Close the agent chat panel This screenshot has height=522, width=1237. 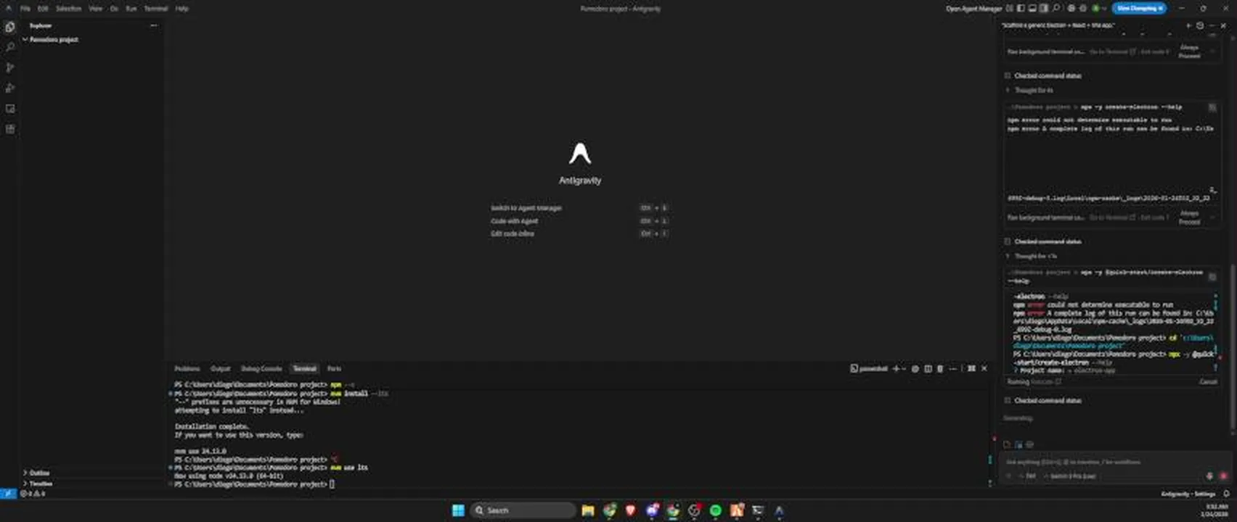coord(1223,25)
